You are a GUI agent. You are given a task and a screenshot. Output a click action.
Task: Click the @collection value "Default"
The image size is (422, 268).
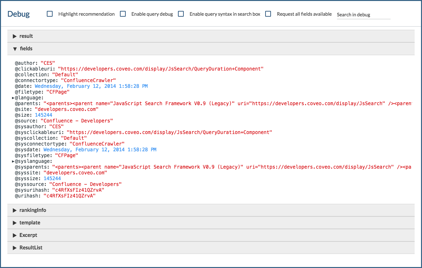[65, 75]
